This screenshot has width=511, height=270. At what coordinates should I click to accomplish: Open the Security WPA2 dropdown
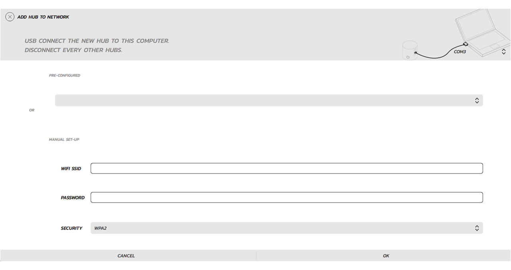point(287,228)
